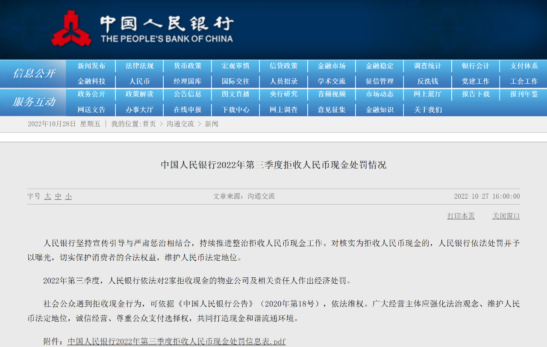
Task: Open 支付体系 navigation link
Action: point(523,66)
